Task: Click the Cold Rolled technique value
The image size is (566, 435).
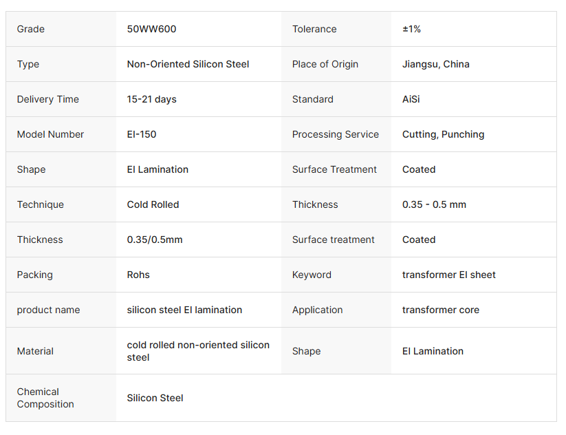Action: pos(153,204)
